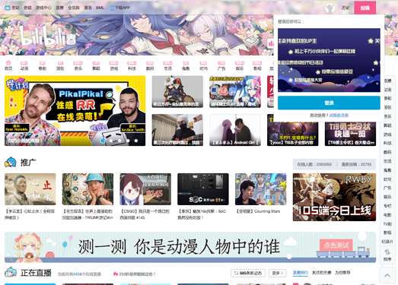Open the 游戏中心 top menu item

(x=43, y=8)
